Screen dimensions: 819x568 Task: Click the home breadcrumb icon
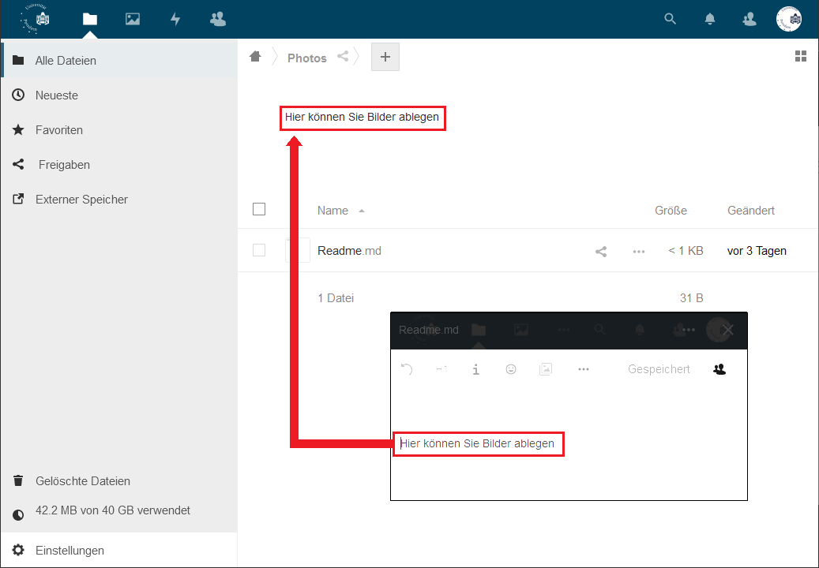(x=255, y=57)
